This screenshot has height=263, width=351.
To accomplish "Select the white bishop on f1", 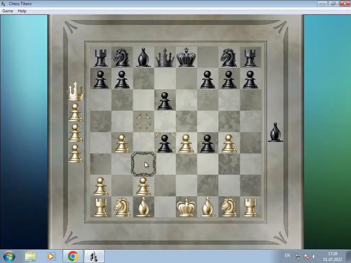I will [x=207, y=207].
